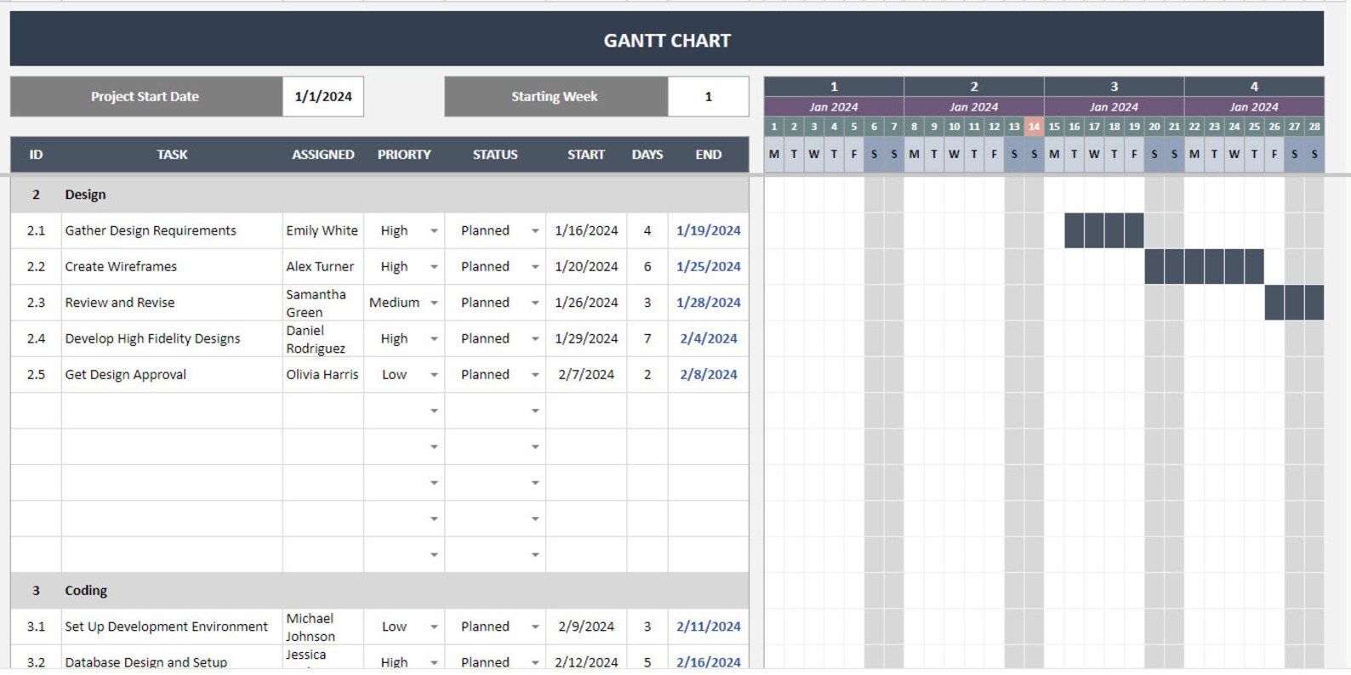
Task: Click the highlighted day 14 in timeline header
Action: pos(1034,127)
